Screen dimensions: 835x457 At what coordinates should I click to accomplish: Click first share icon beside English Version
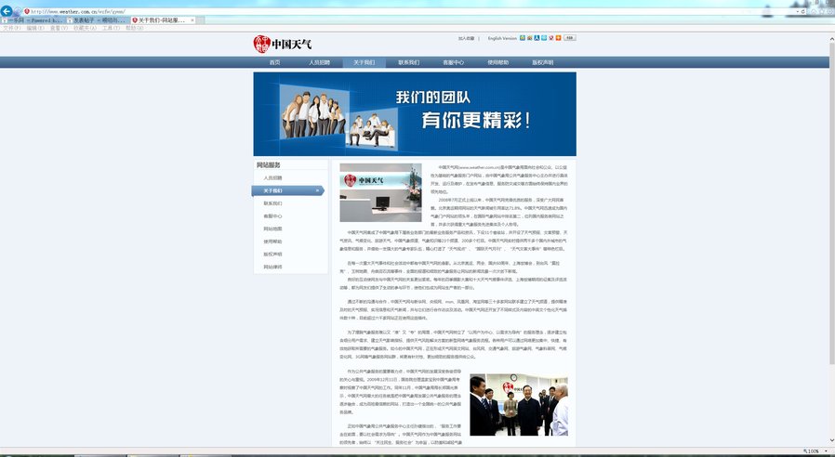pos(523,38)
